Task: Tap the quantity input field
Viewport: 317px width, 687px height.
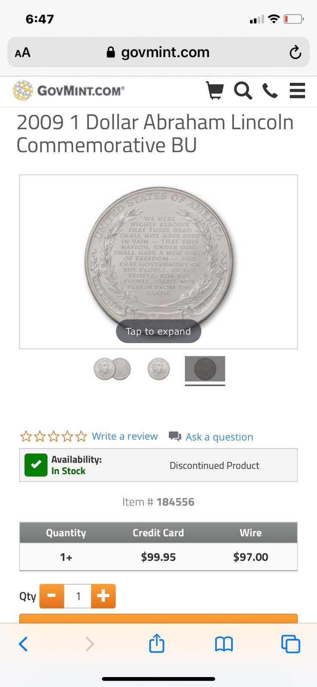Action: click(78, 596)
